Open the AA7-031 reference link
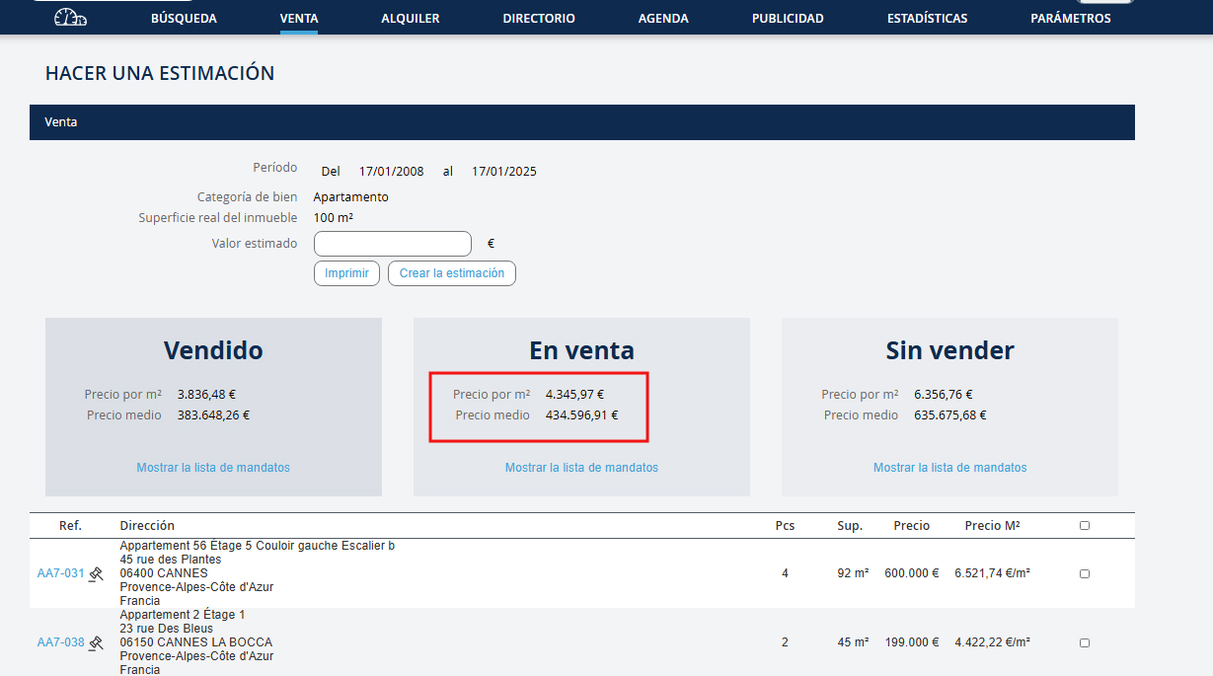The image size is (1213, 676). pos(60,573)
